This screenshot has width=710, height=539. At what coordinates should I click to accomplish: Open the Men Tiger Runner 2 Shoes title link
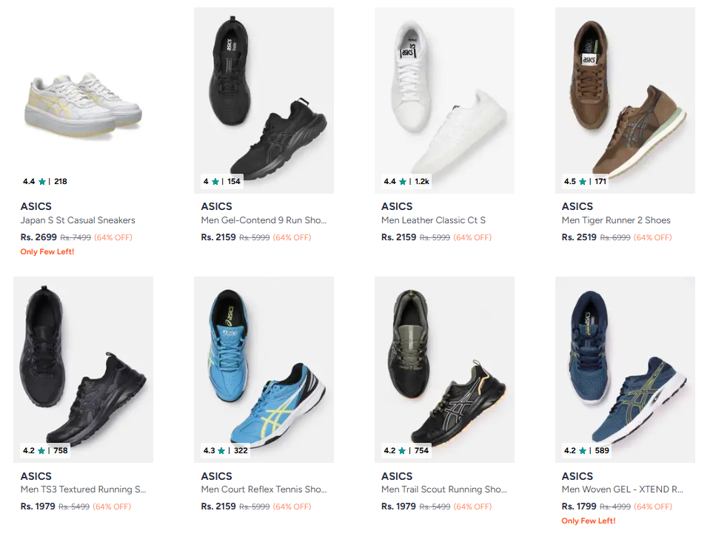616,220
